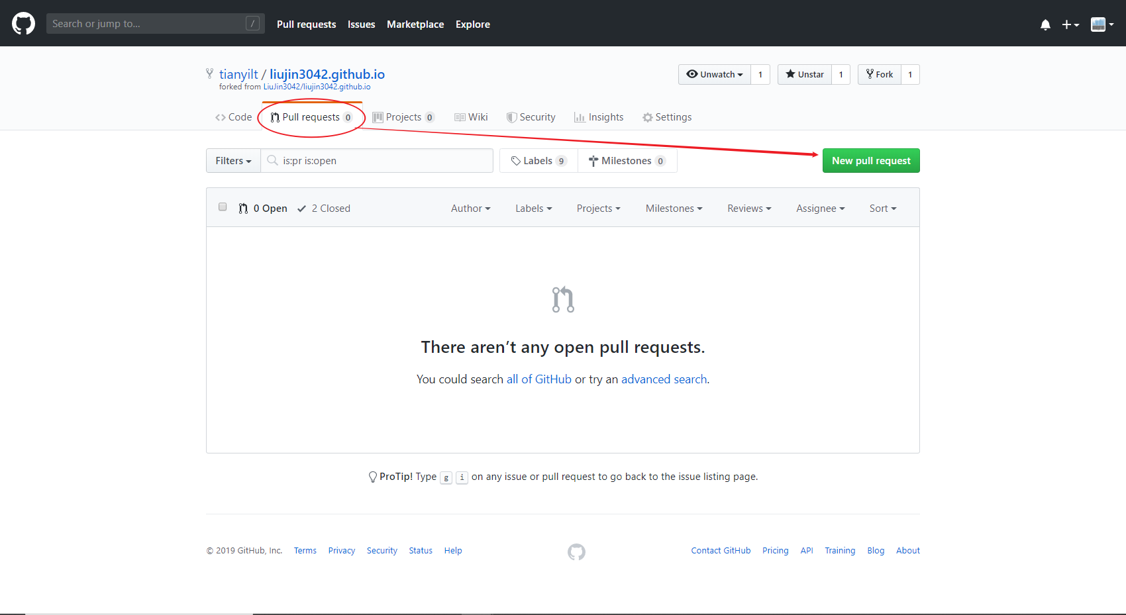
Task: Switch to the Insights tab
Action: 599,117
